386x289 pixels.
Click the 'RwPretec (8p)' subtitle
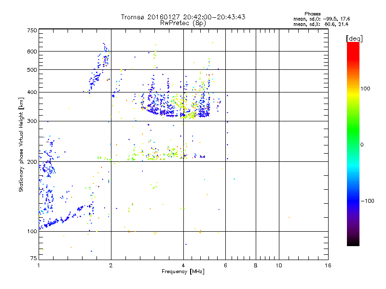[183, 23]
